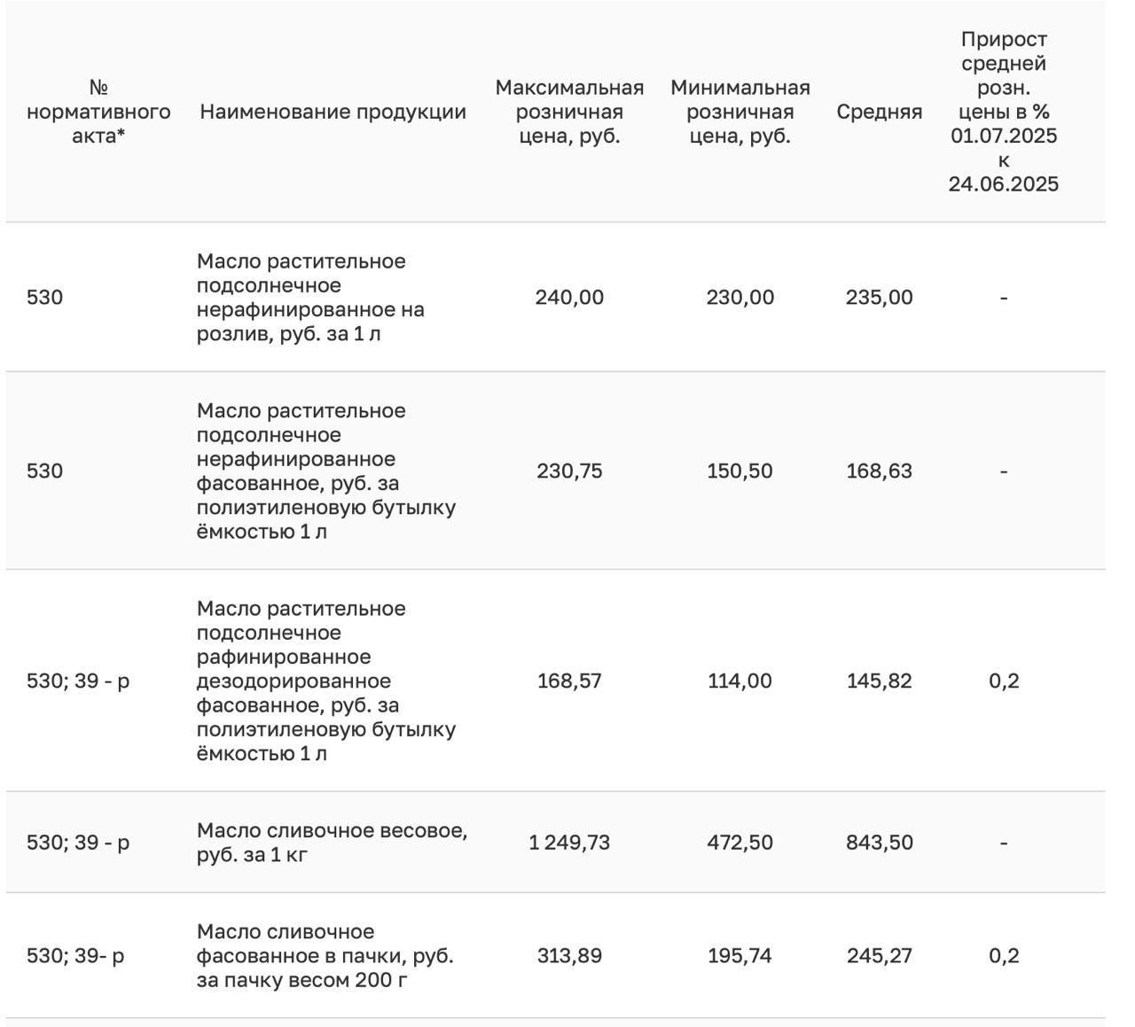Click the "Масло сливочное весовое" product name

[x=332, y=843]
